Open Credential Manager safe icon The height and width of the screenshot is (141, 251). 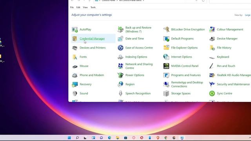[75, 38]
